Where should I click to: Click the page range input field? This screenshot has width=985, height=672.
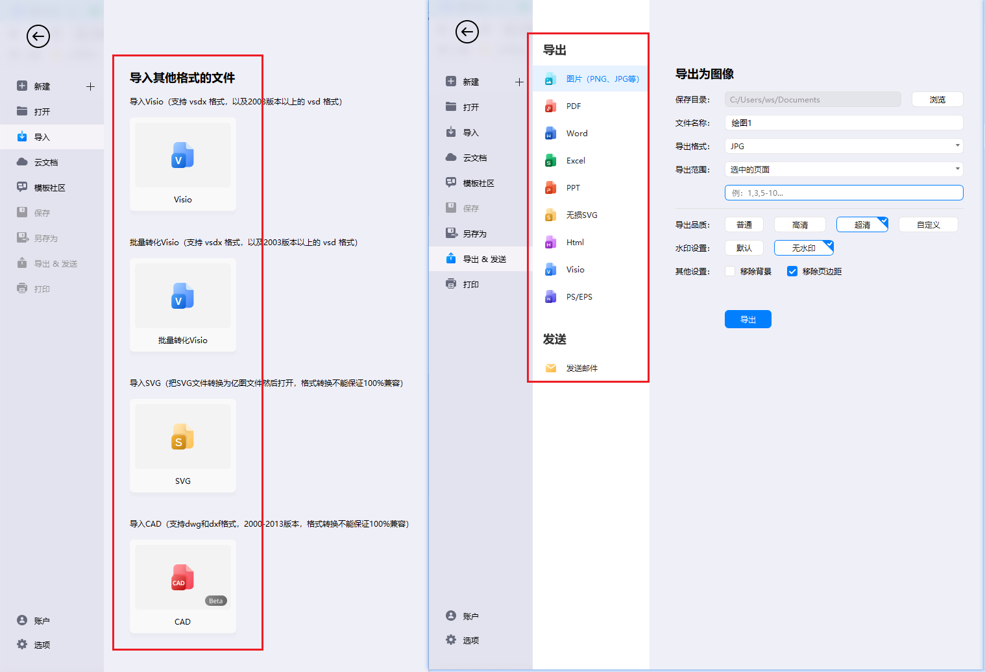844,193
